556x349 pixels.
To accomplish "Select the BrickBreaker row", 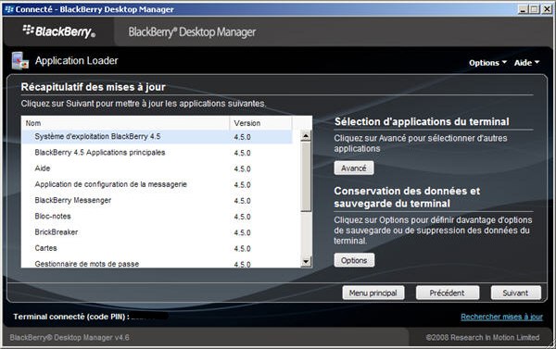I will 157,232.
